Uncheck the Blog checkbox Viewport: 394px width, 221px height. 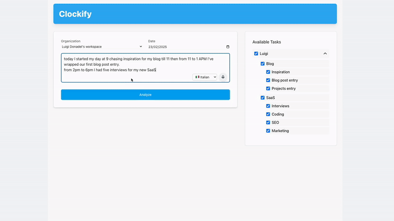tap(263, 64)
